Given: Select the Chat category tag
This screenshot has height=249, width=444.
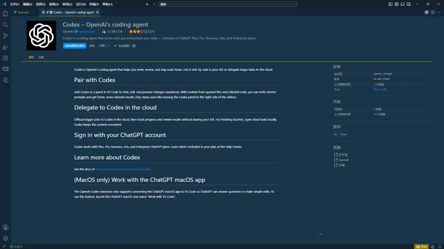Looking at the screenshot, I should click(343, 134).
